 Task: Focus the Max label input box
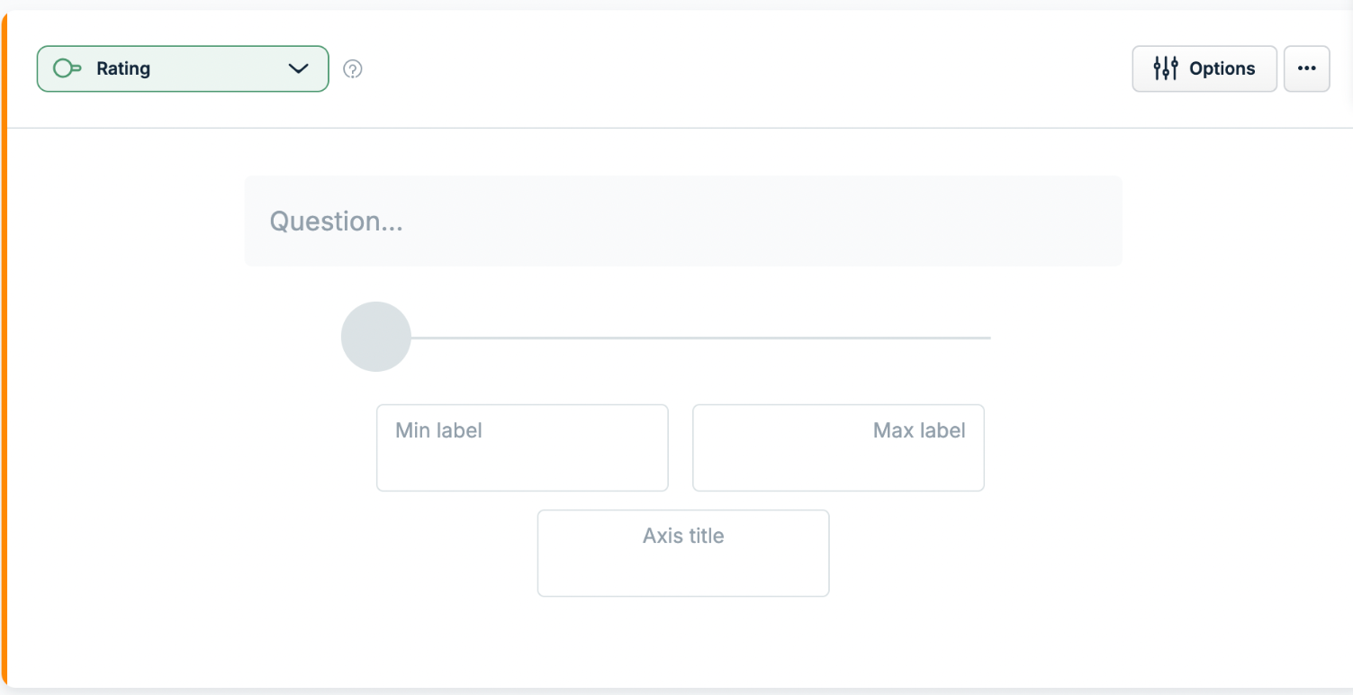click(838, 447)
